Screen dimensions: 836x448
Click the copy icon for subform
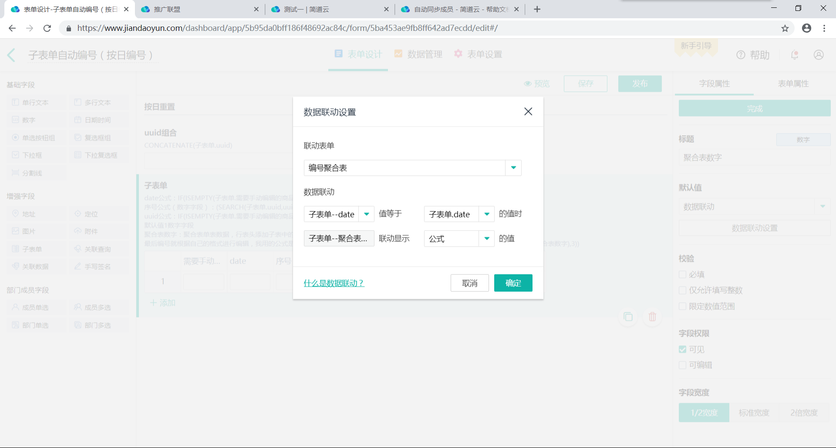(628, 317)
